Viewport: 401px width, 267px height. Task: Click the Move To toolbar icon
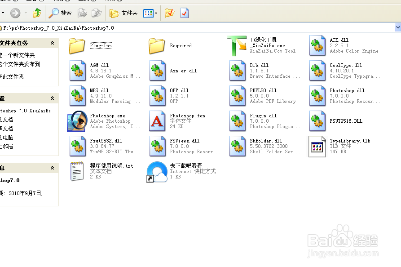82,13
